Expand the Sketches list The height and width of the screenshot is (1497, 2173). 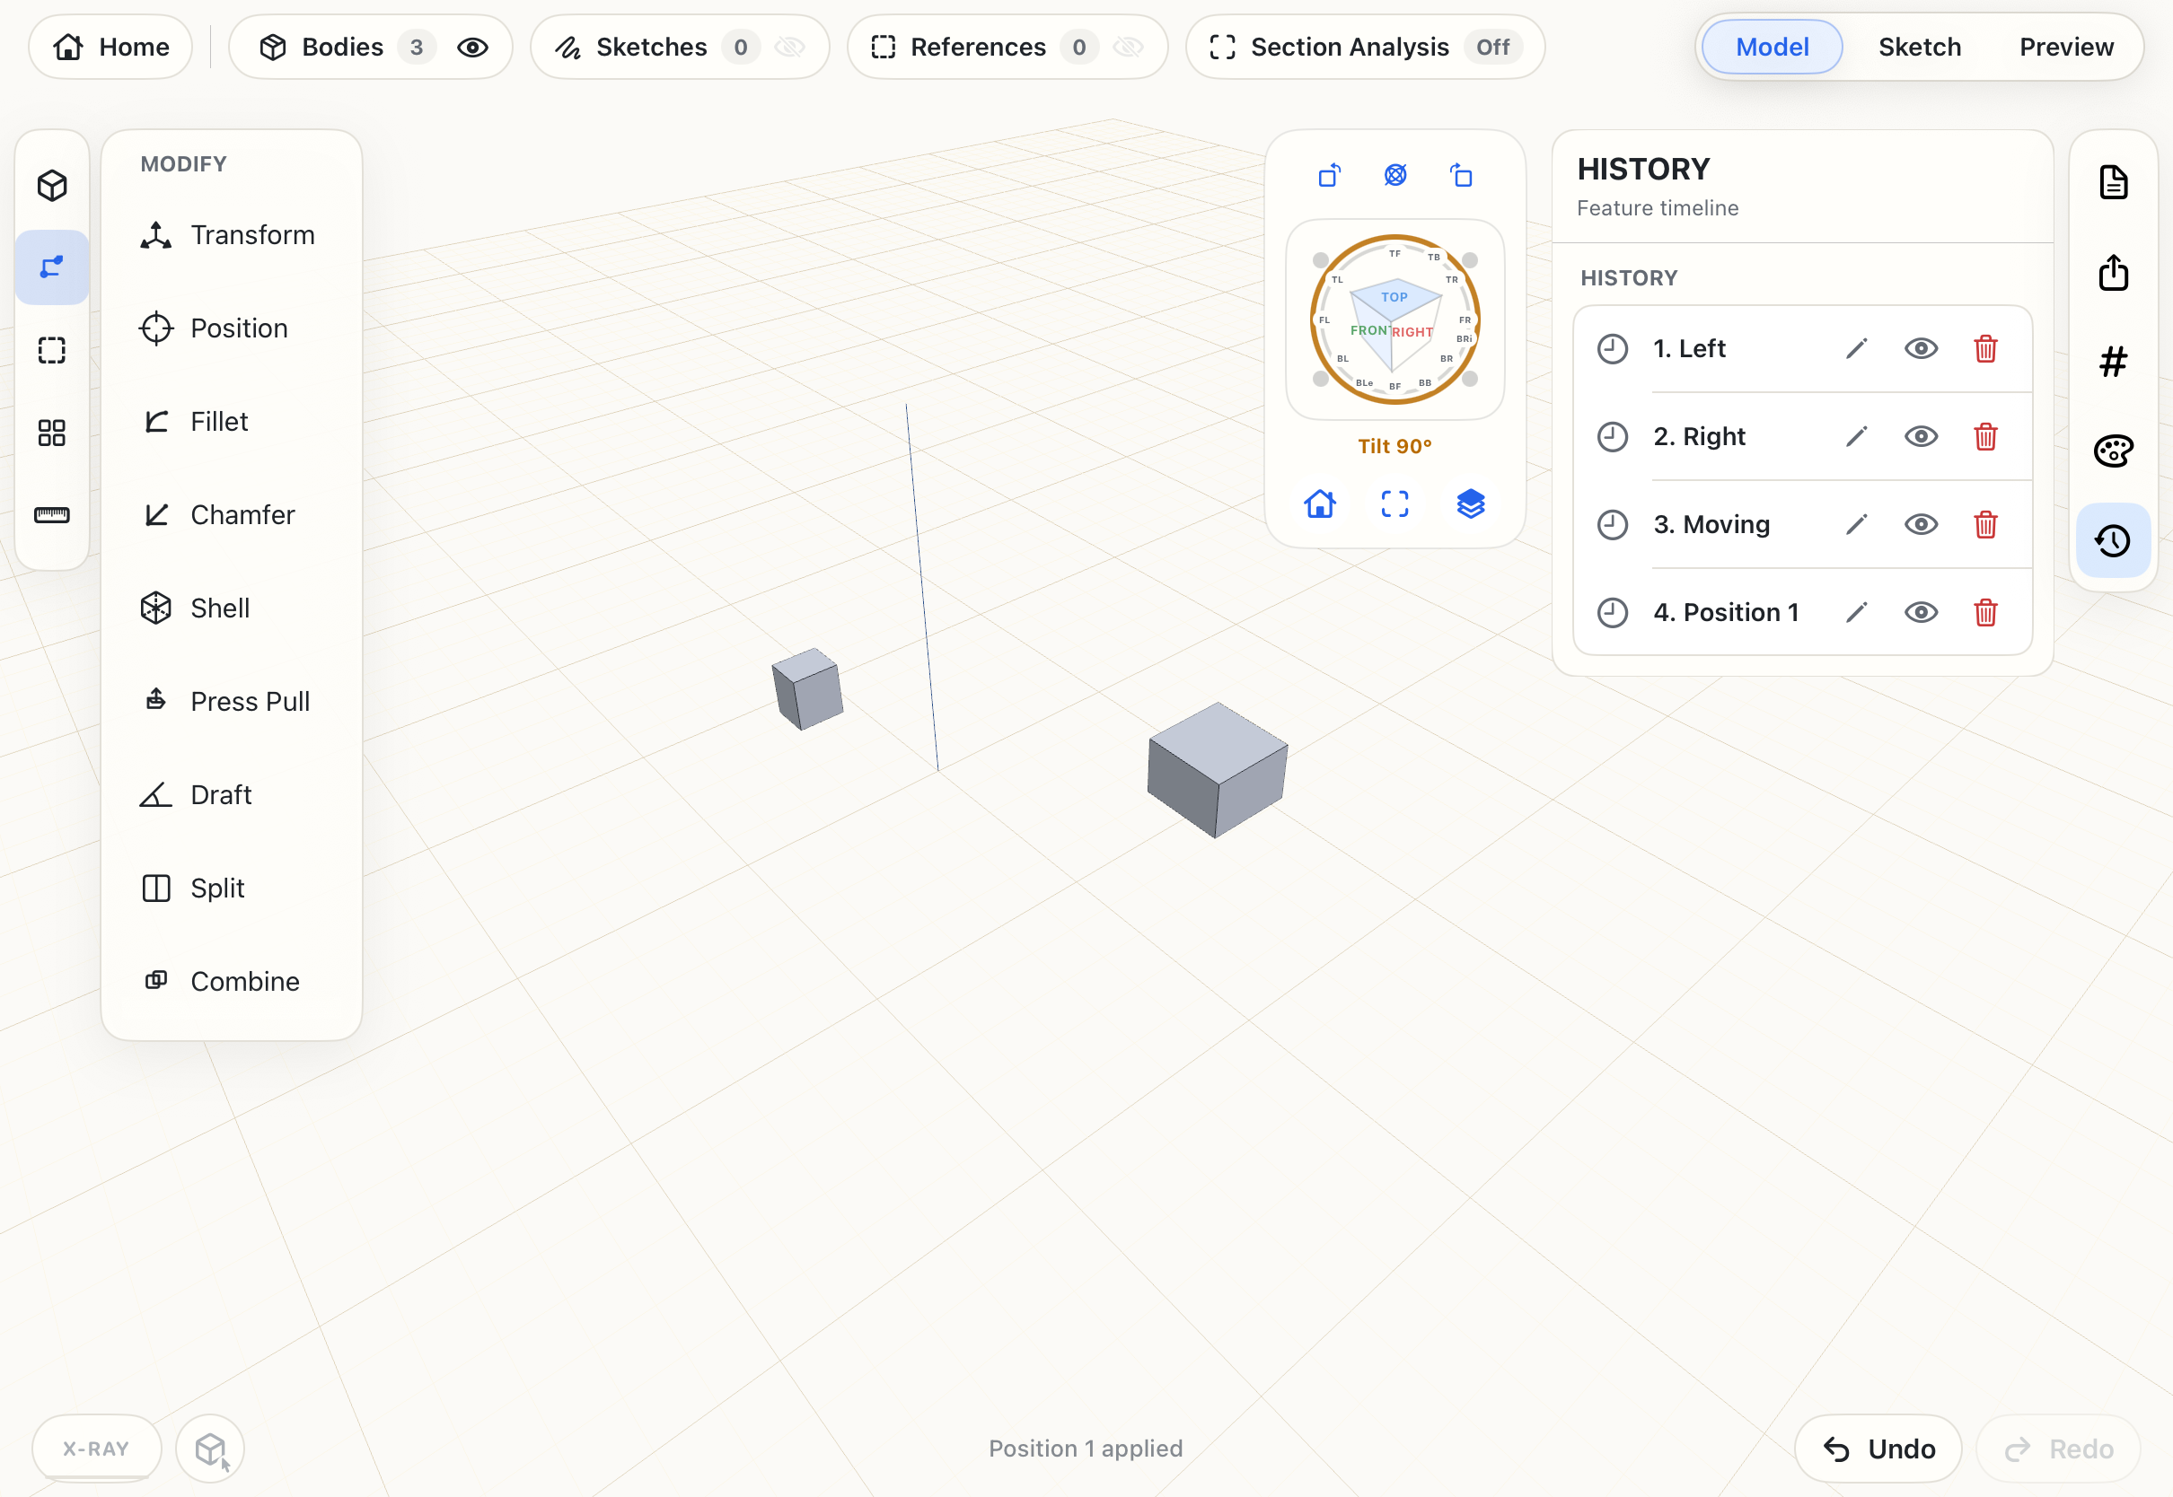point(651,47)
